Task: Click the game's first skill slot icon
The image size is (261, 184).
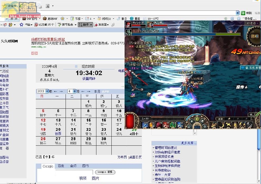Action: (145, 125)
